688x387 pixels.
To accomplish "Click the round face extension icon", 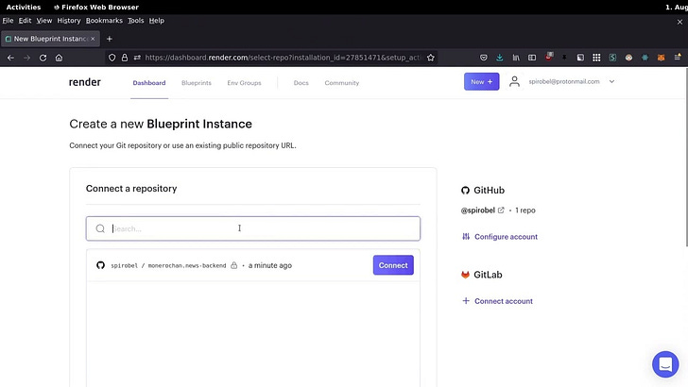I will tap(628, 58).
